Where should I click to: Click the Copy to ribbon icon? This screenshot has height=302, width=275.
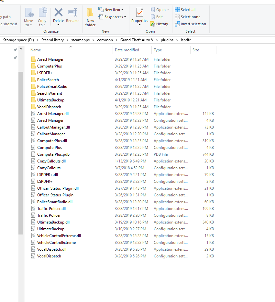pos(42,13)
